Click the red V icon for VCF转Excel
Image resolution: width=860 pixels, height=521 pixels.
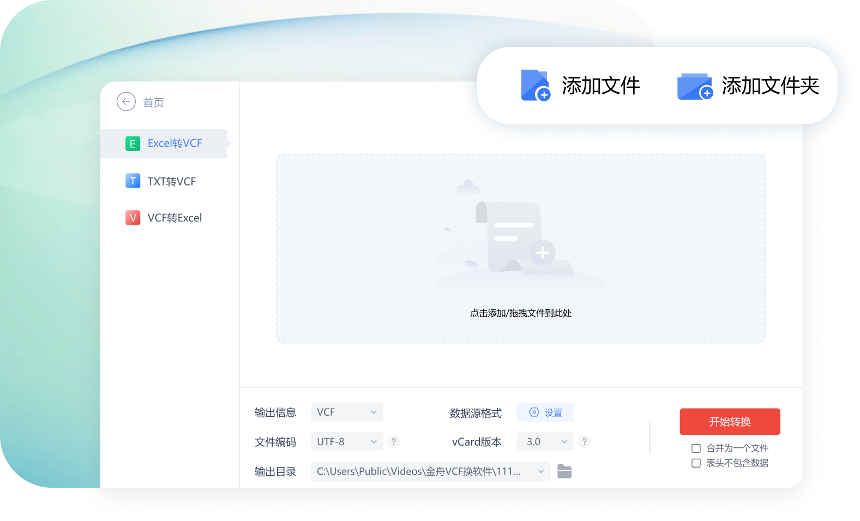click(133, 218)
